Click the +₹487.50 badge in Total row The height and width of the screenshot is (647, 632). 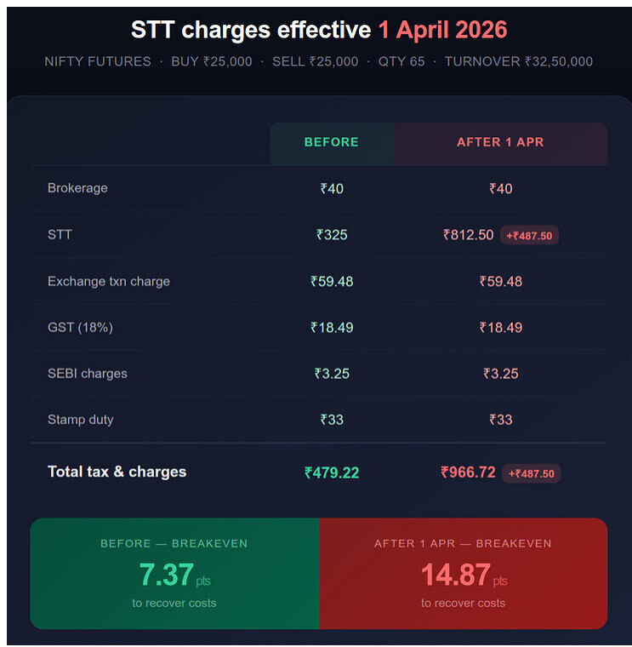click(x=531, y=473)
